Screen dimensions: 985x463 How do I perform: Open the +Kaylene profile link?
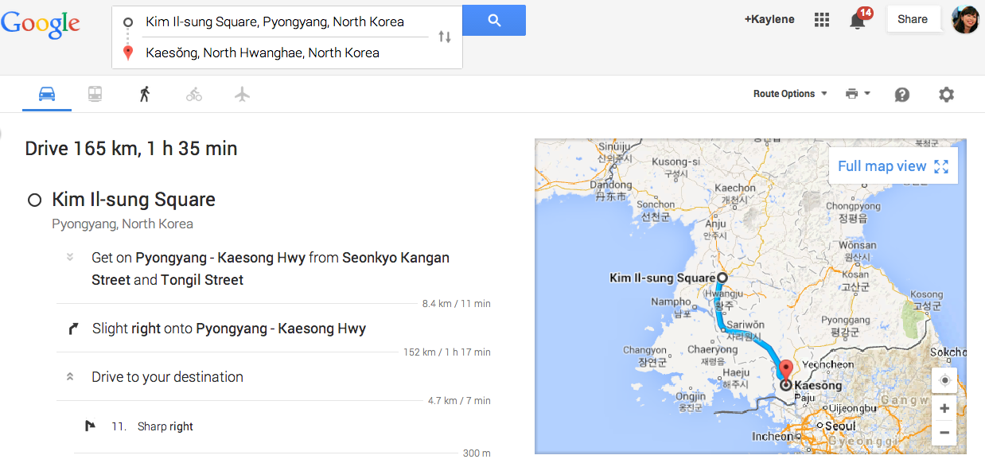point(769,19)
